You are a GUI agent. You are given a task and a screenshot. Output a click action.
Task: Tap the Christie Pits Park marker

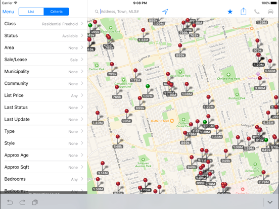click(x=228, y=75)
